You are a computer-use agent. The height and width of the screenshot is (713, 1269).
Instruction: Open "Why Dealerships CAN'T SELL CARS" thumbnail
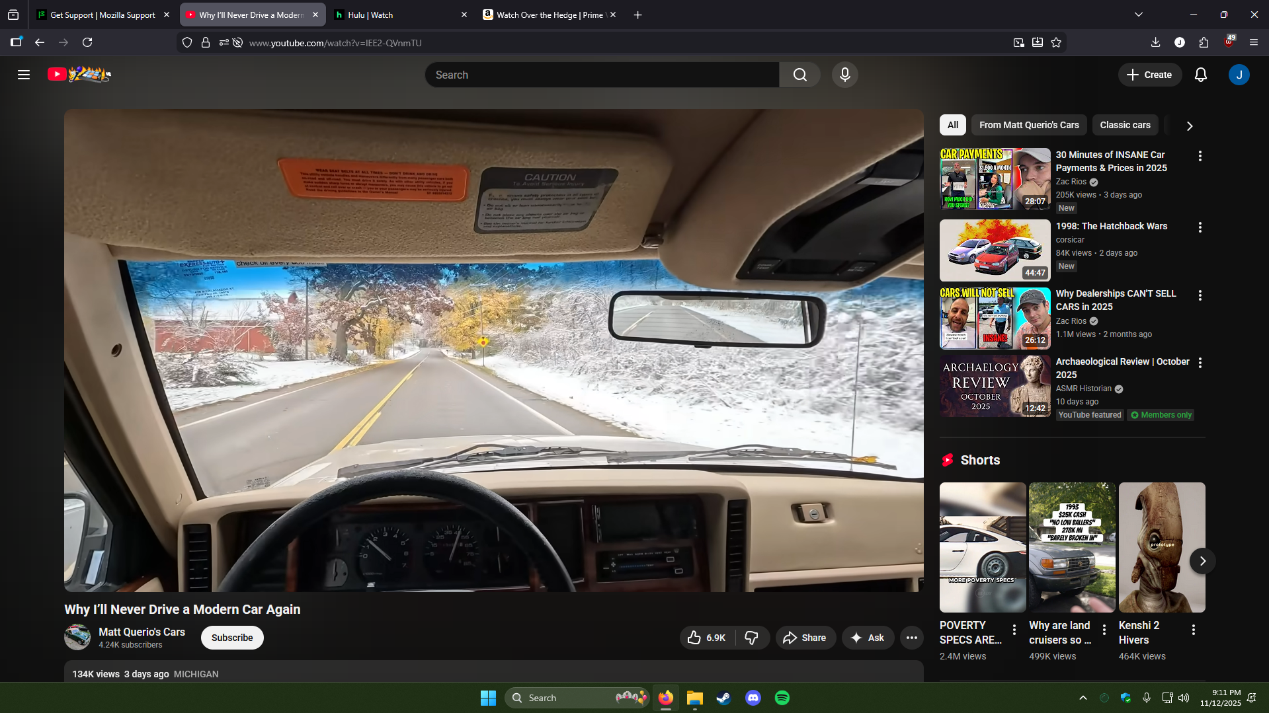pyautogui.click(x=995, y=319)
